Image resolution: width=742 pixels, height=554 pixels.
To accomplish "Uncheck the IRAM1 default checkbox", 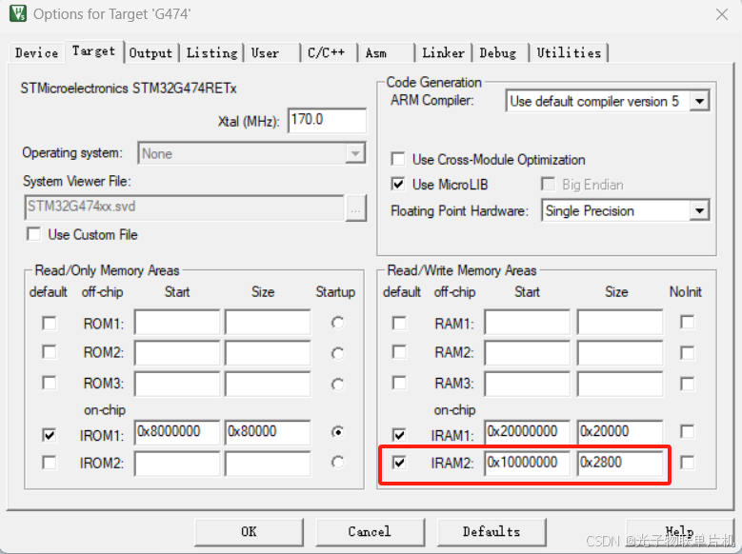I will (x=399, y=435).
